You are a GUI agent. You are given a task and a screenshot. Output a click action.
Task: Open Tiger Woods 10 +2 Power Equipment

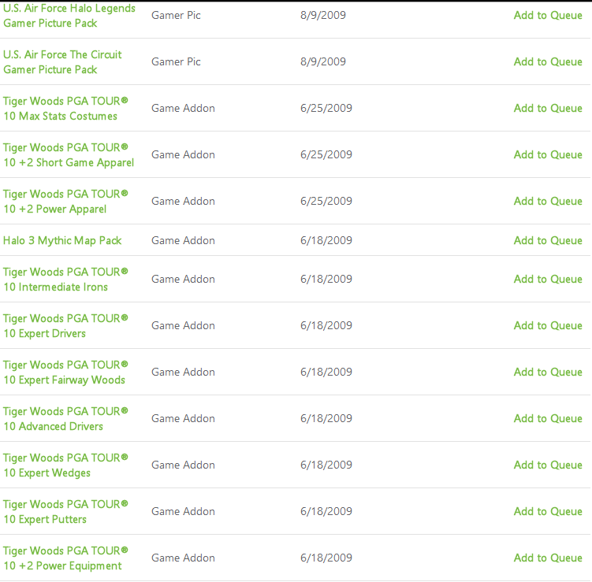pyautogui.click(x=65, y=558)
